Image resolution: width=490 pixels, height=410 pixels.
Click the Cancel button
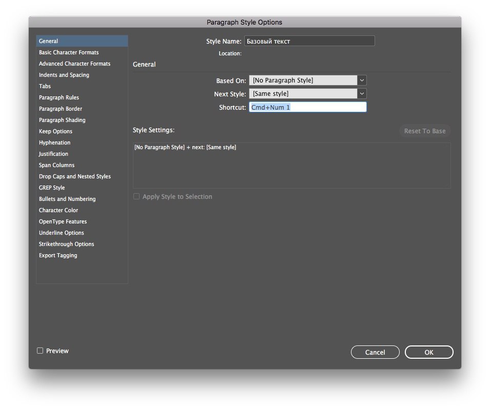[375, 352]
